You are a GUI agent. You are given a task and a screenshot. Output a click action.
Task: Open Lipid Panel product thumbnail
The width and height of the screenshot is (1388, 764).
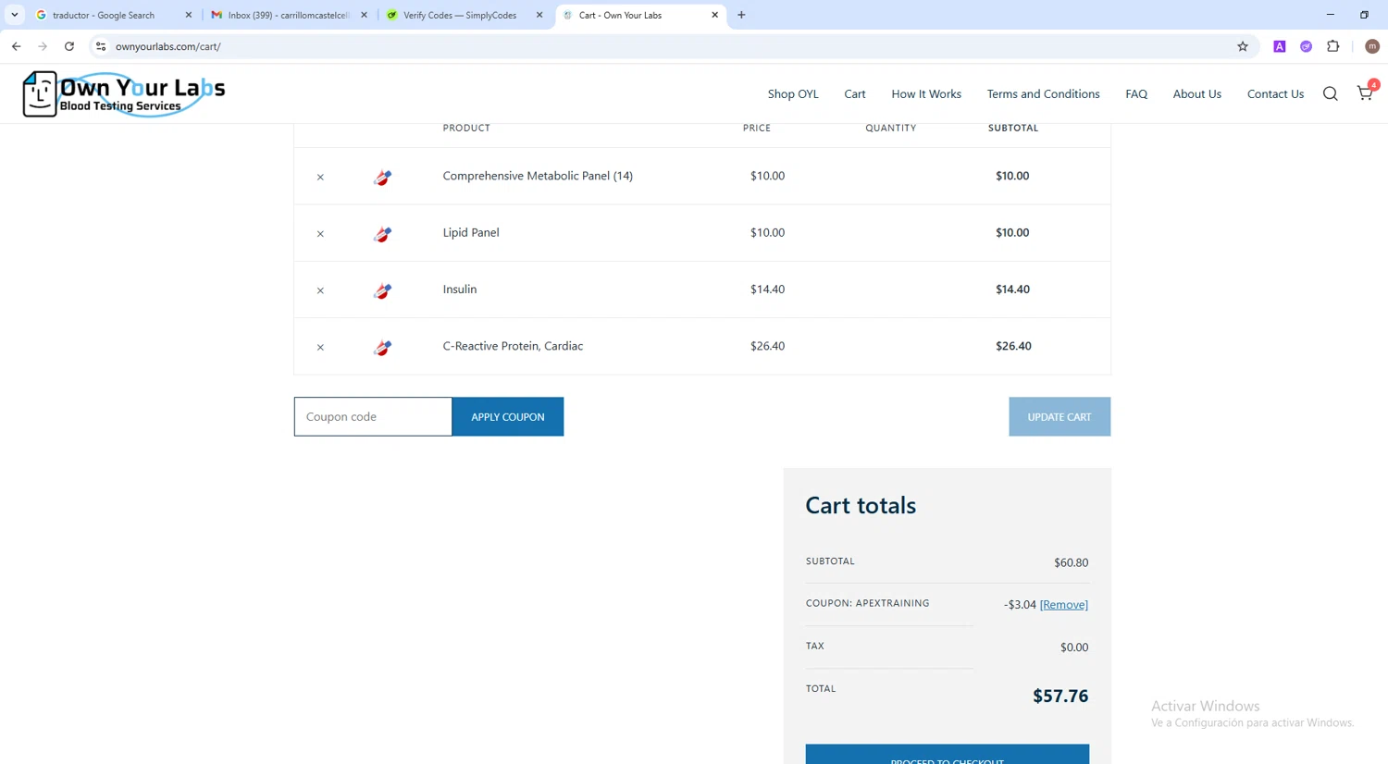pyautogui.click(x=382, y=234)
